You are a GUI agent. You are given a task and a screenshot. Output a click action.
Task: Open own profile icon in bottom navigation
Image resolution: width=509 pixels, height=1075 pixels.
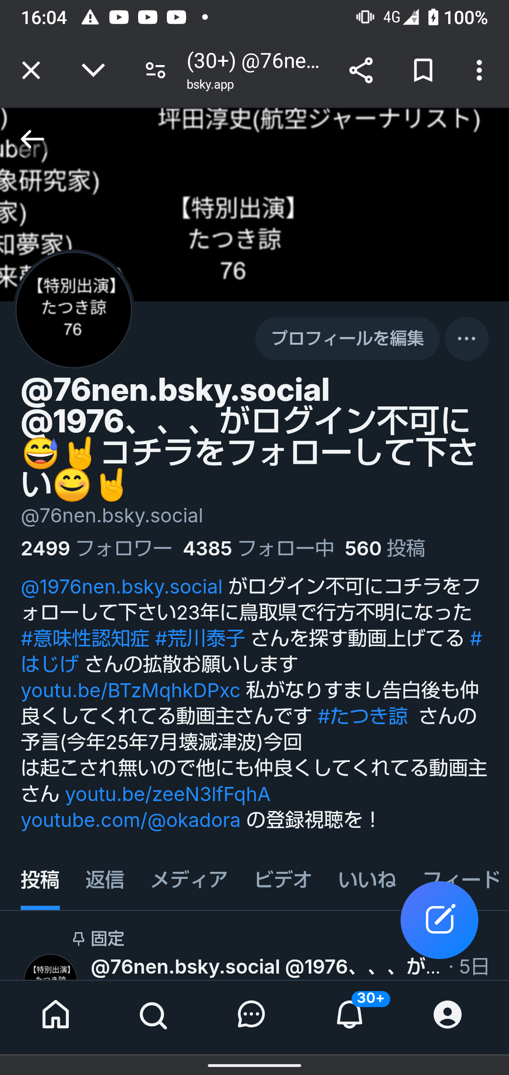coord(447,1014)
